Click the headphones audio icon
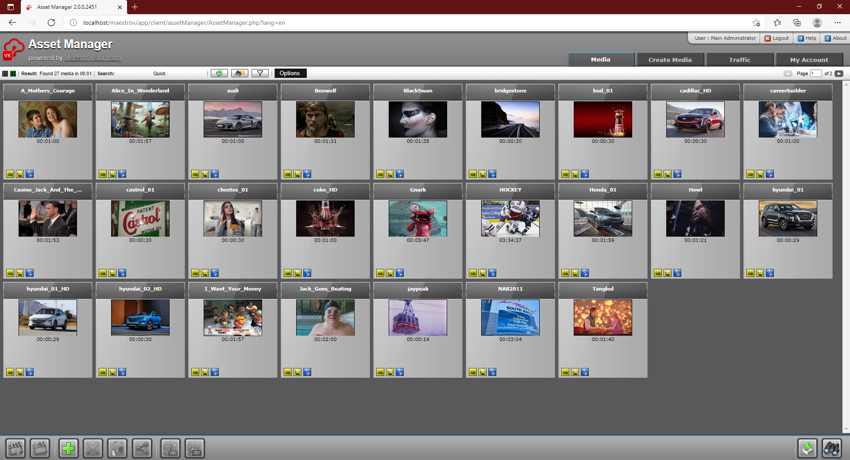Image resolution: width=850 pixels, height=460 pixels. tap(117, 448)
